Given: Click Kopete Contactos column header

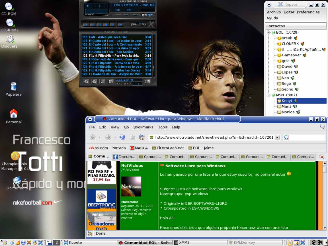Looking at the screenshot, I should point(296,26).
